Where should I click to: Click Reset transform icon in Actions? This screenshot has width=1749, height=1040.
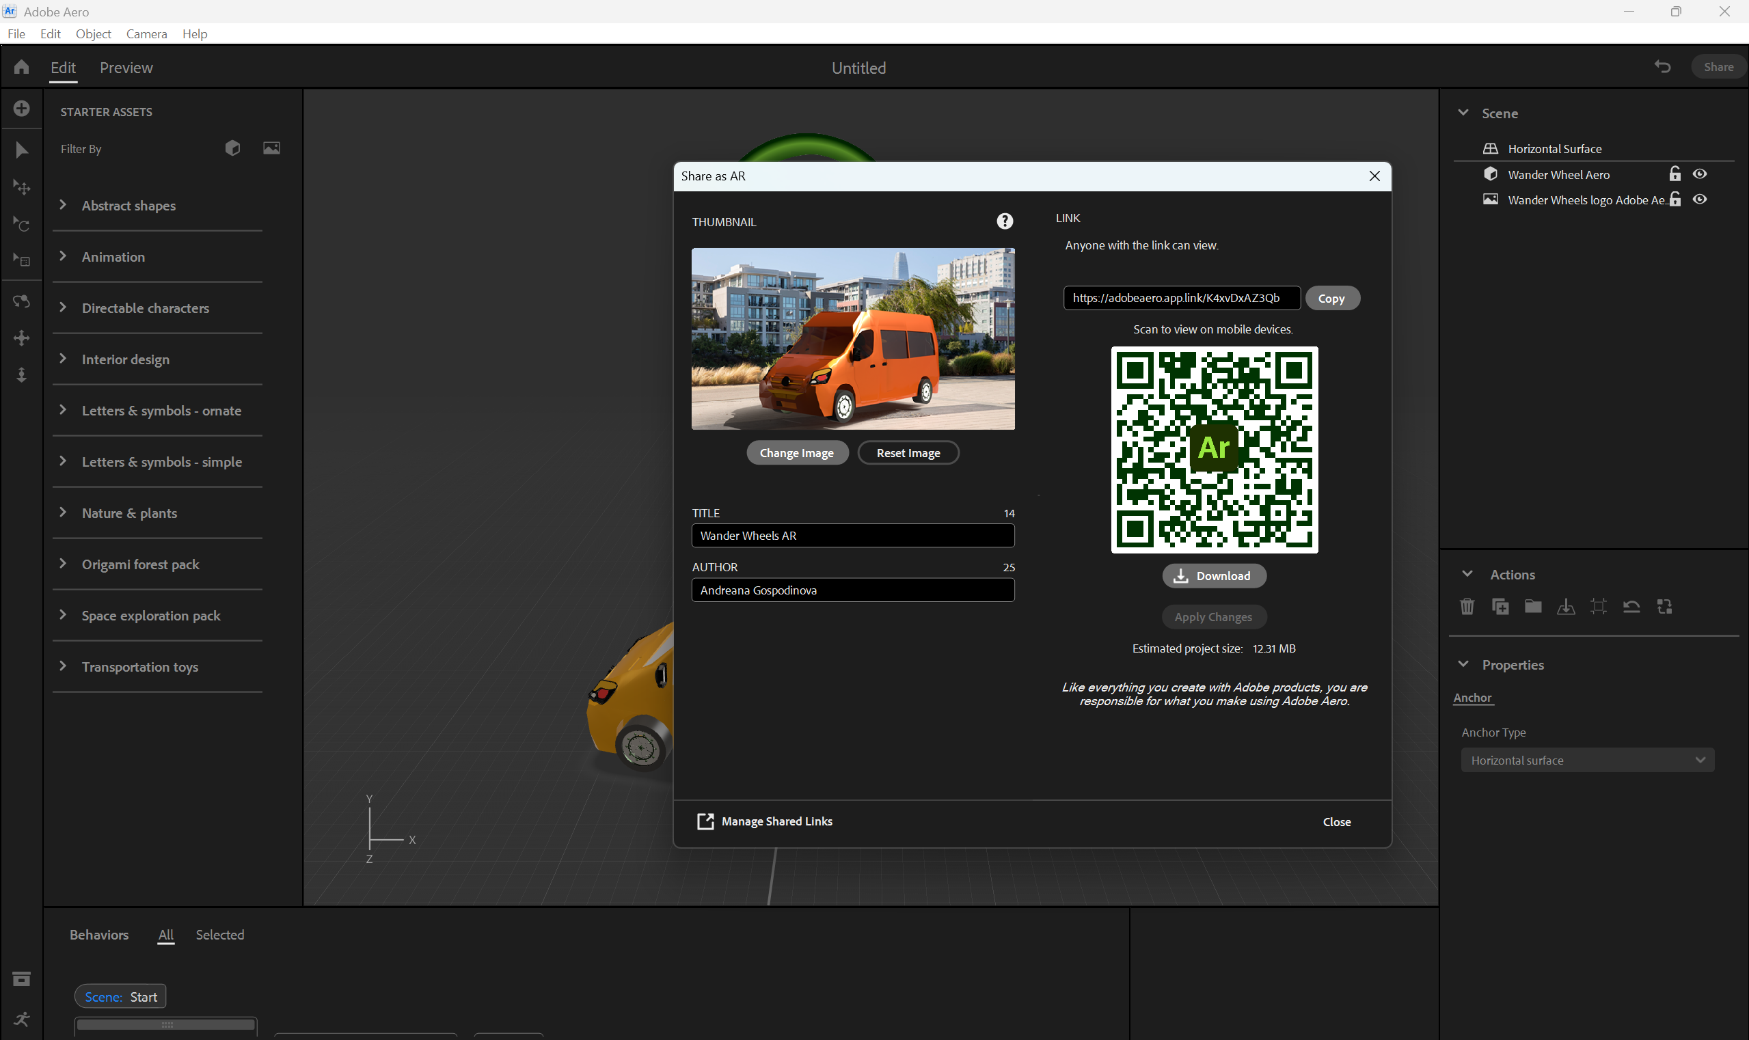point(1632,606)
